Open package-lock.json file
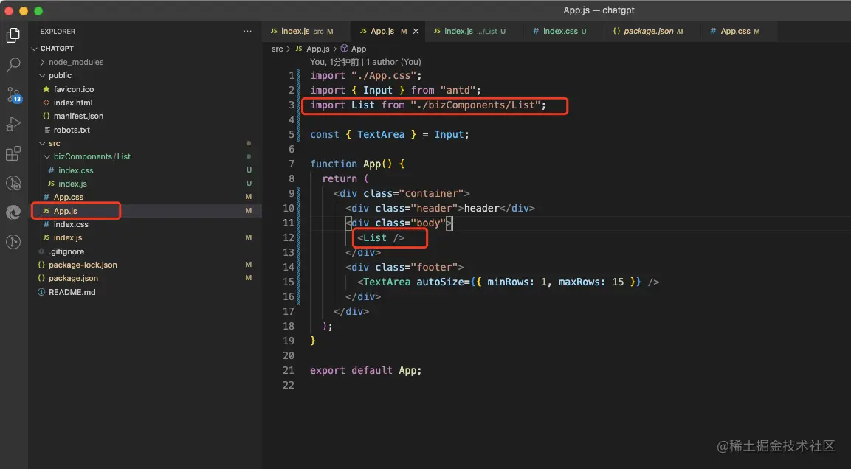The height and width of the screenshot is (469, 851). pyautogui.click(x=83, y=265)
